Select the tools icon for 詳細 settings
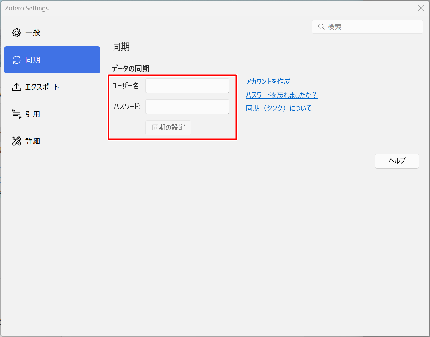The height and width of the screenshot is (337, 430). click(x=16, y=141)
